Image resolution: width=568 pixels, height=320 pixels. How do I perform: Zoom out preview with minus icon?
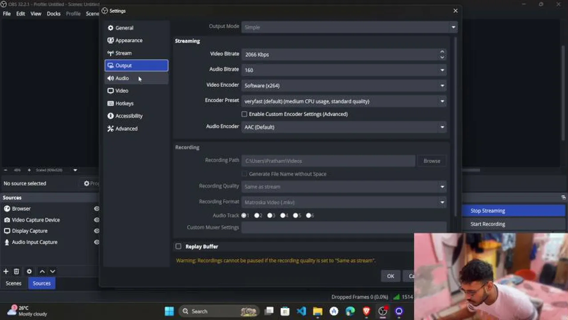click(x=5, y=170)
